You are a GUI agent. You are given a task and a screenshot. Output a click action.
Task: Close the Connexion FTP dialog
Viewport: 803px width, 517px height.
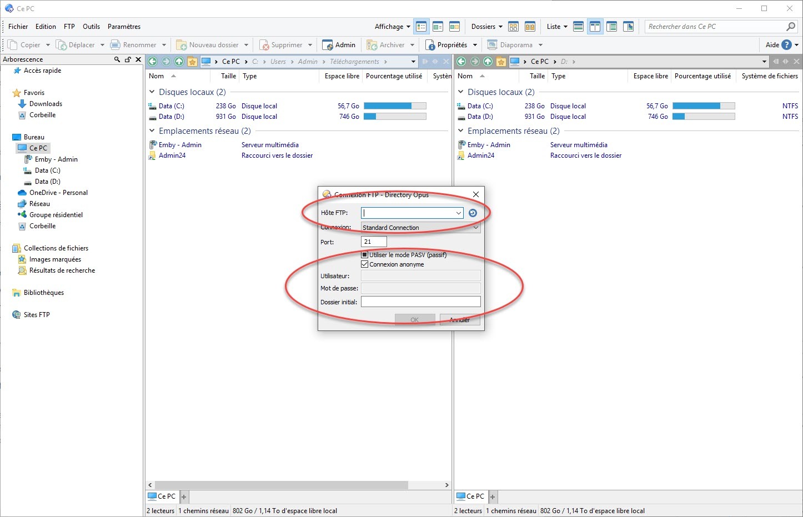point(476,194)
